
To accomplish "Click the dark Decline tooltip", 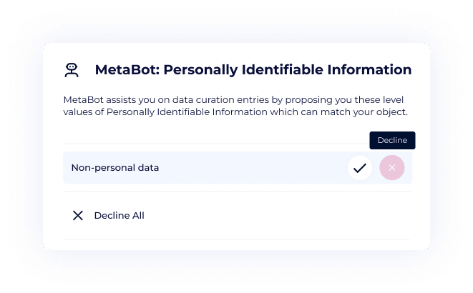I will pos(392,140).
